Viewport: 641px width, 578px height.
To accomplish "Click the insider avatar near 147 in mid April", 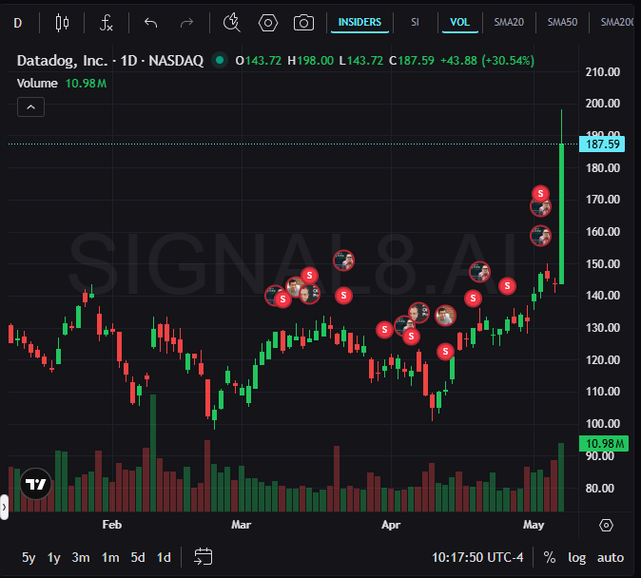I will (x=479, y=272).
